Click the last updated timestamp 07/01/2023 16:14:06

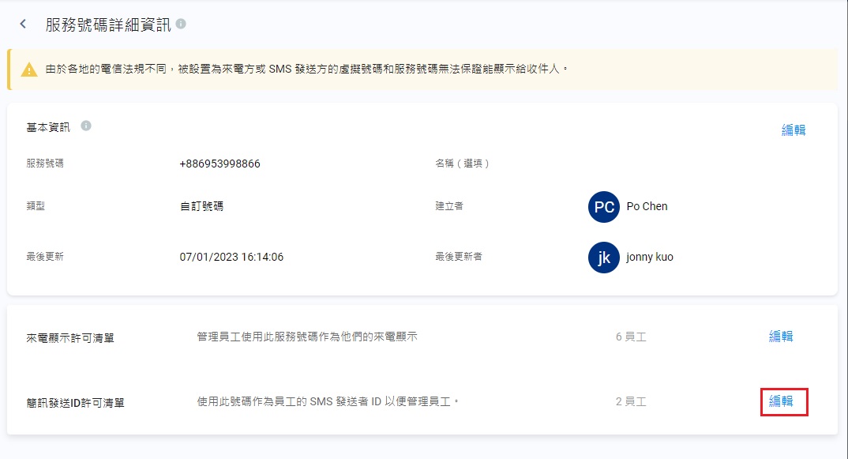231,257
